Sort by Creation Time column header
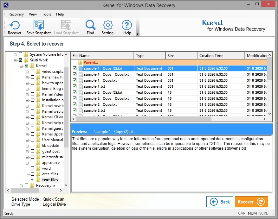Viewport: 278px width, 219px height. click(221, 56)
